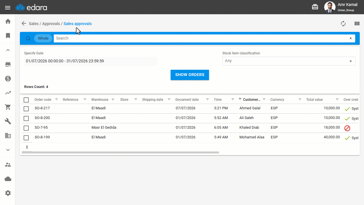Click the SHOW ORDERS button

(x=190, y=75)
